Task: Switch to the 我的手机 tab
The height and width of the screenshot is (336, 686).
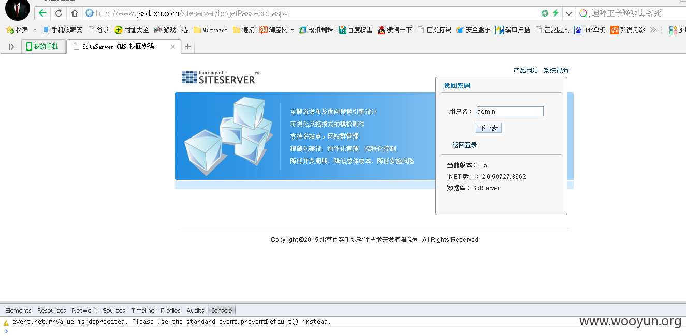Action: pyautogui.click(x=43, y=47)
